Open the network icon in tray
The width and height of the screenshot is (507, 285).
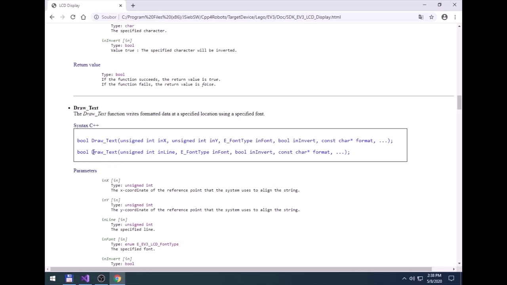[x=420, y=279]
